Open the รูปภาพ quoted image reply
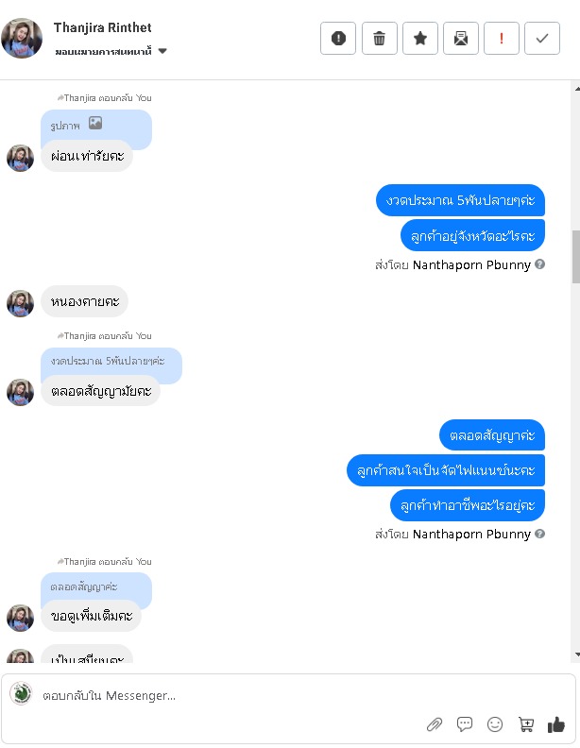The width and height of the screenshot is (580, 748). (x=95, y=125)
